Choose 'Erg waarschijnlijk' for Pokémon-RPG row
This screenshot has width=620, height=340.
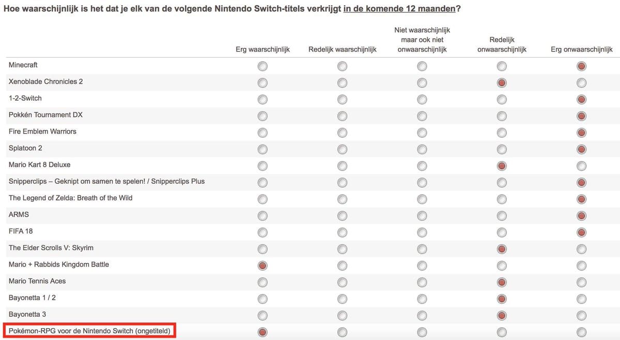(262, 332)
